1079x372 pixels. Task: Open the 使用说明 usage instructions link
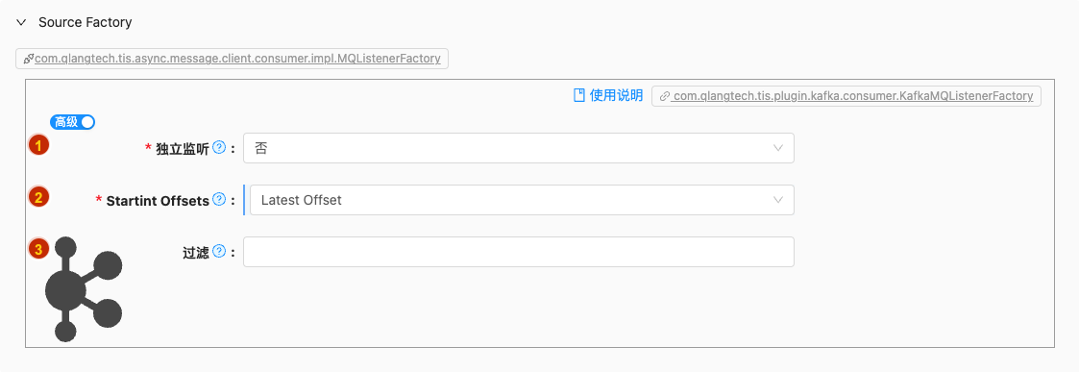[x=616, y=95]
